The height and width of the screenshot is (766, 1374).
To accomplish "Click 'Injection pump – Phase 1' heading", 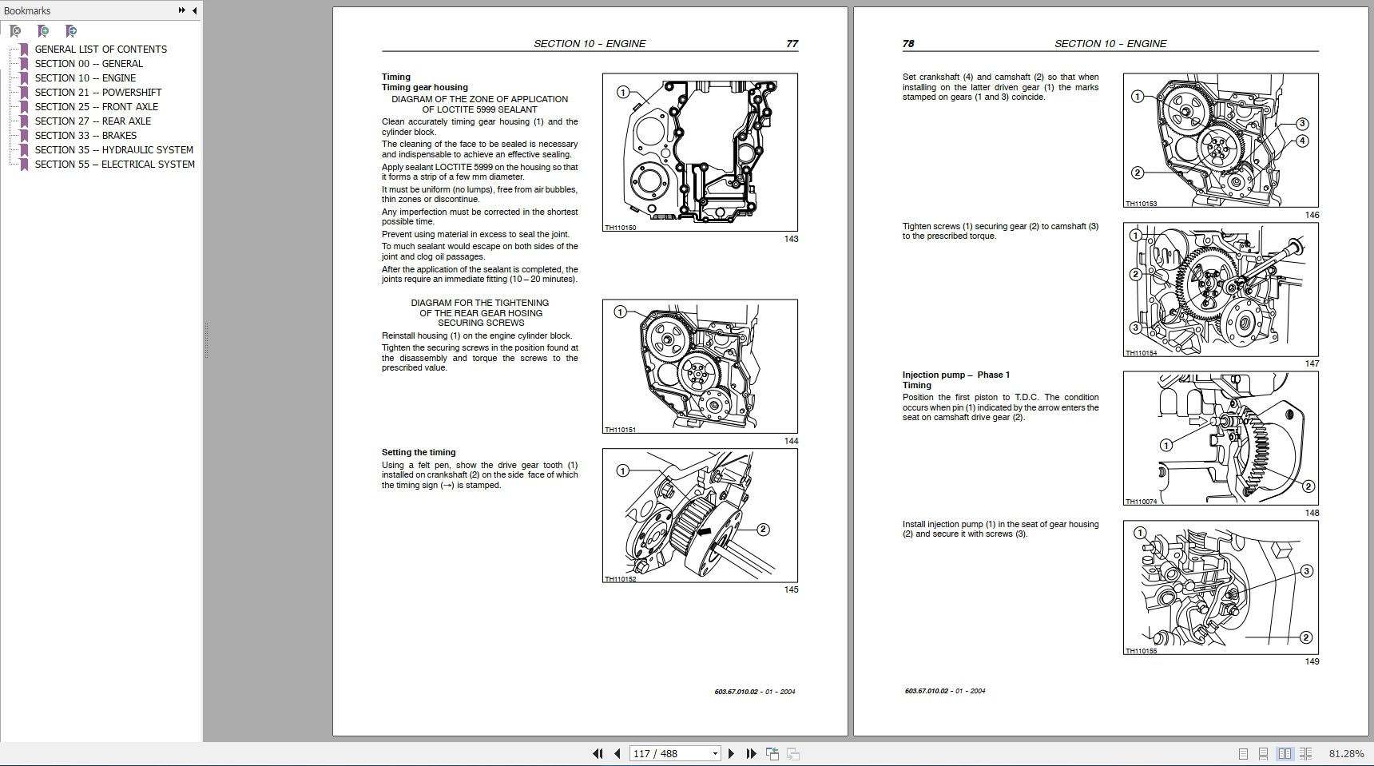I will point(956,375).
